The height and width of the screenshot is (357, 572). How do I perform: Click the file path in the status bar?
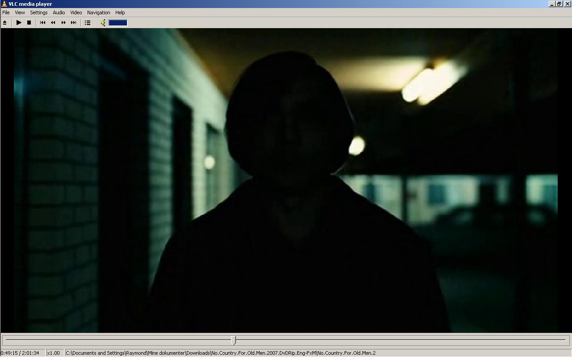[x=221, y=353]
